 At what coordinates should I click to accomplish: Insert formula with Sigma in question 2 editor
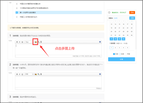click(x=41, y=74)
